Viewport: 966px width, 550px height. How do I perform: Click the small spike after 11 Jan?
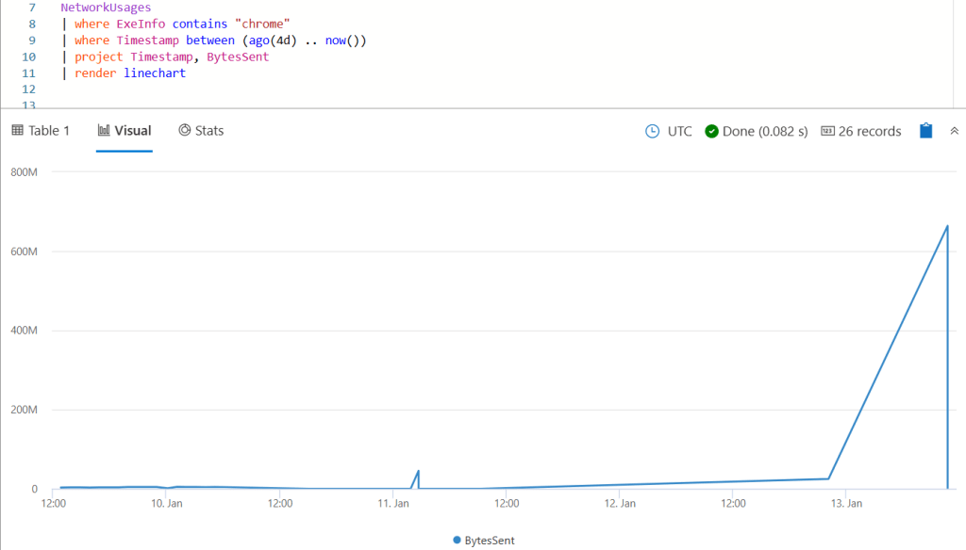click(x=418, y=471)
